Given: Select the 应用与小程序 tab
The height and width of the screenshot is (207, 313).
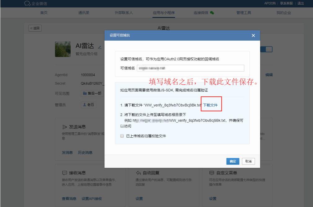Looking at the screenshot, I should 164,13.
